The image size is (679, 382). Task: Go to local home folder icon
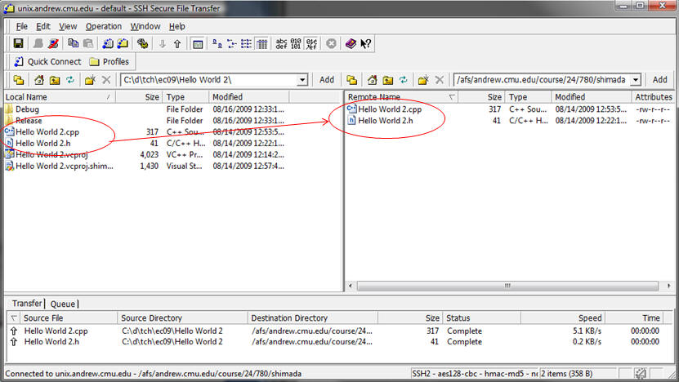pos(39,80)
